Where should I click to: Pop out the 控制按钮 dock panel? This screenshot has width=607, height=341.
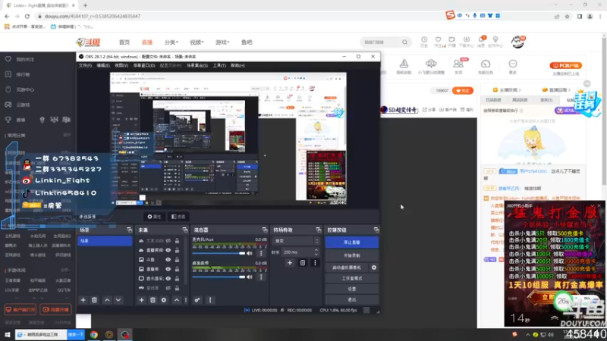[x=376, y=230]
